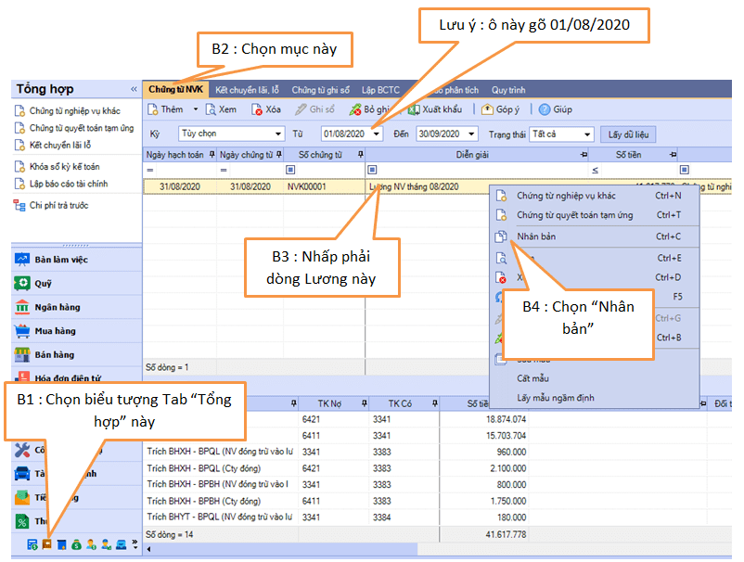Select the Tổng hợp icon in bottom strip

pyautogui.click(x=45, y=544)
